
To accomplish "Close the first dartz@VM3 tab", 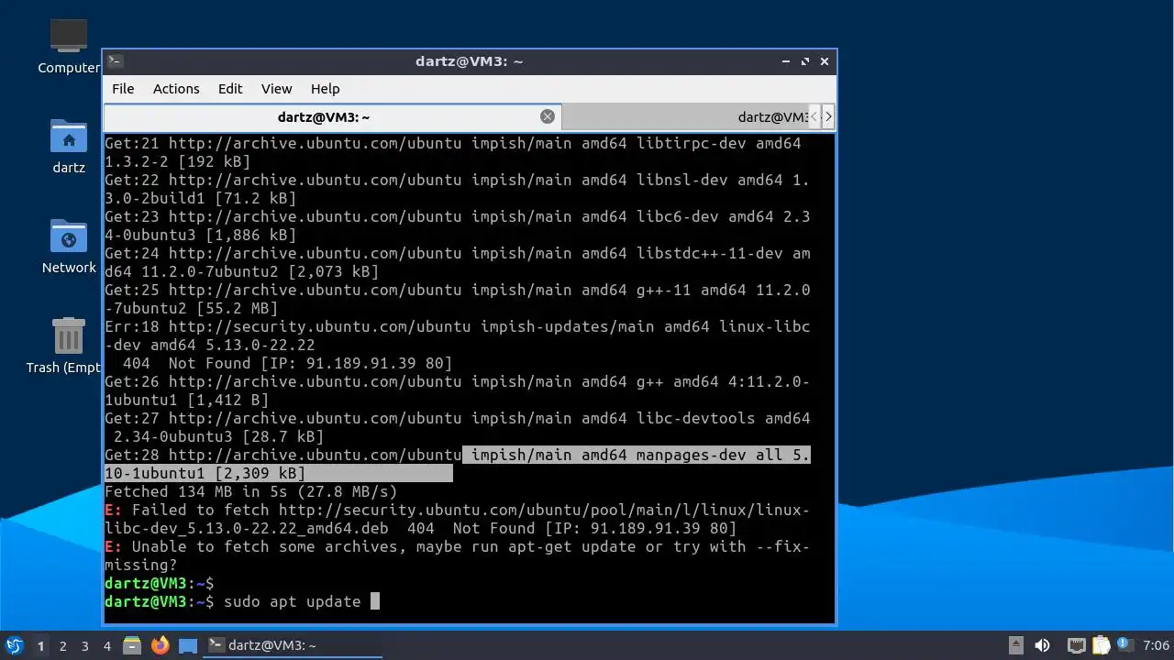I will [548, 116].
